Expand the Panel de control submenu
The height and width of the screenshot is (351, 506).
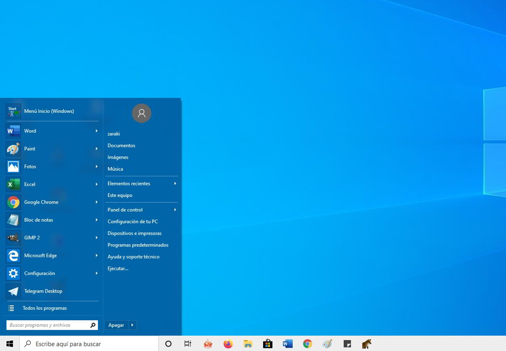[175, 210]
